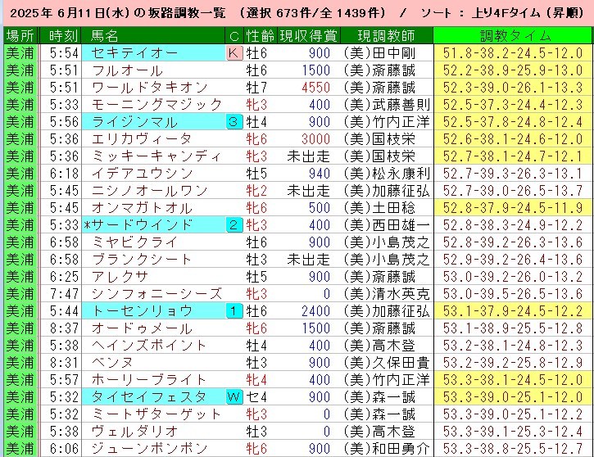
Task: Click trainer (美)田中剛
Action: point(379,53)
